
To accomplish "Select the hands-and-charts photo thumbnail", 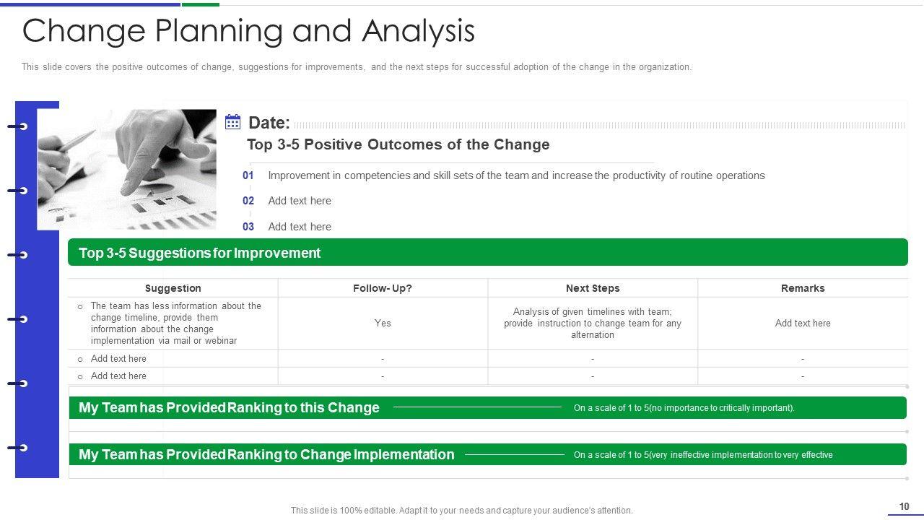I will click(x=126, y=169).
